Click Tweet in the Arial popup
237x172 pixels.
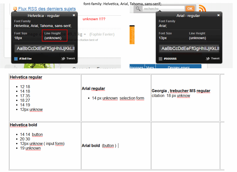point(215,58)
